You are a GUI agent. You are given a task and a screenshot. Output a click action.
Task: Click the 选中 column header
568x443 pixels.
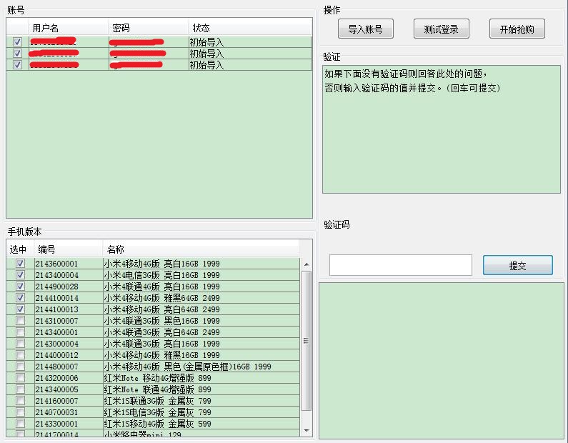pos(20,249)
